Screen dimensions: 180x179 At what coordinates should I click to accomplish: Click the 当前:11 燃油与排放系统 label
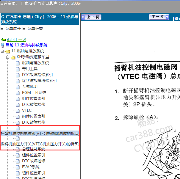(x=26, y=45)
